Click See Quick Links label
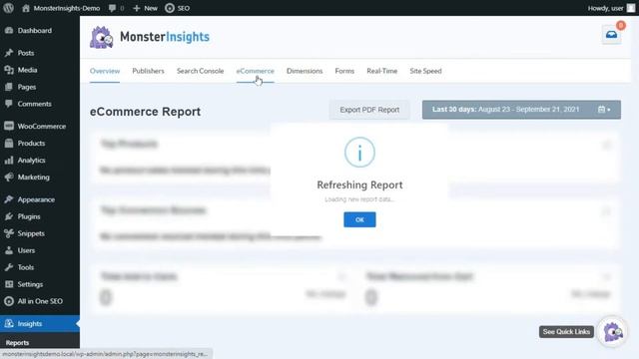 pos(566,332)
